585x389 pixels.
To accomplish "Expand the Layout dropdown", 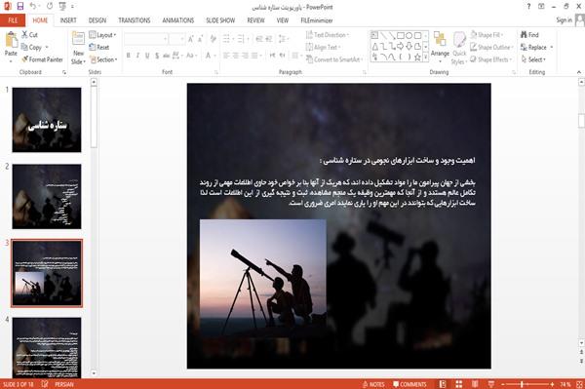I will [x=103, y=35].
